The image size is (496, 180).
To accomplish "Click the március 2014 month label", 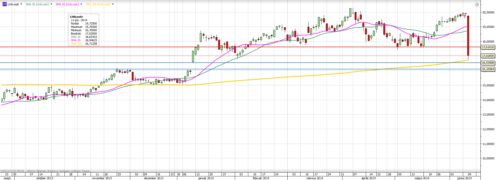I will point(315,178).
